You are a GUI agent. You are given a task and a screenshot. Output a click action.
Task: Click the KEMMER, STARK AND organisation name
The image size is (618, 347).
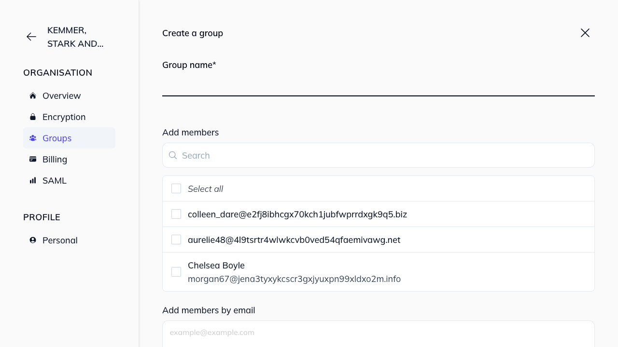tap(75, 37)
